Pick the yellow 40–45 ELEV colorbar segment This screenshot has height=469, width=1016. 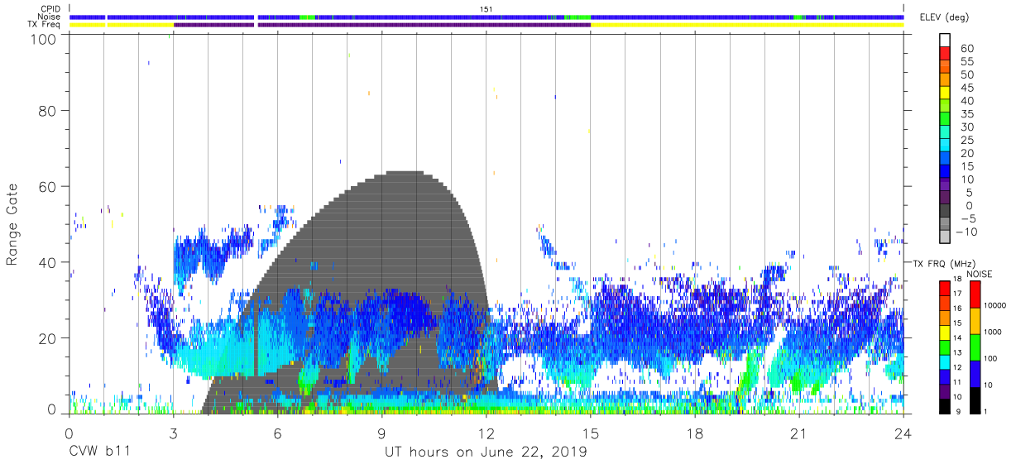click(945, 94)
